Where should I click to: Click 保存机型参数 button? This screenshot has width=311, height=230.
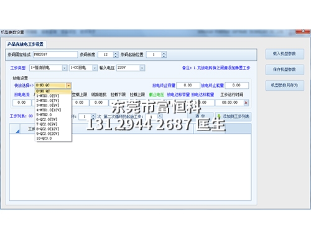click(x=285, y=70)
